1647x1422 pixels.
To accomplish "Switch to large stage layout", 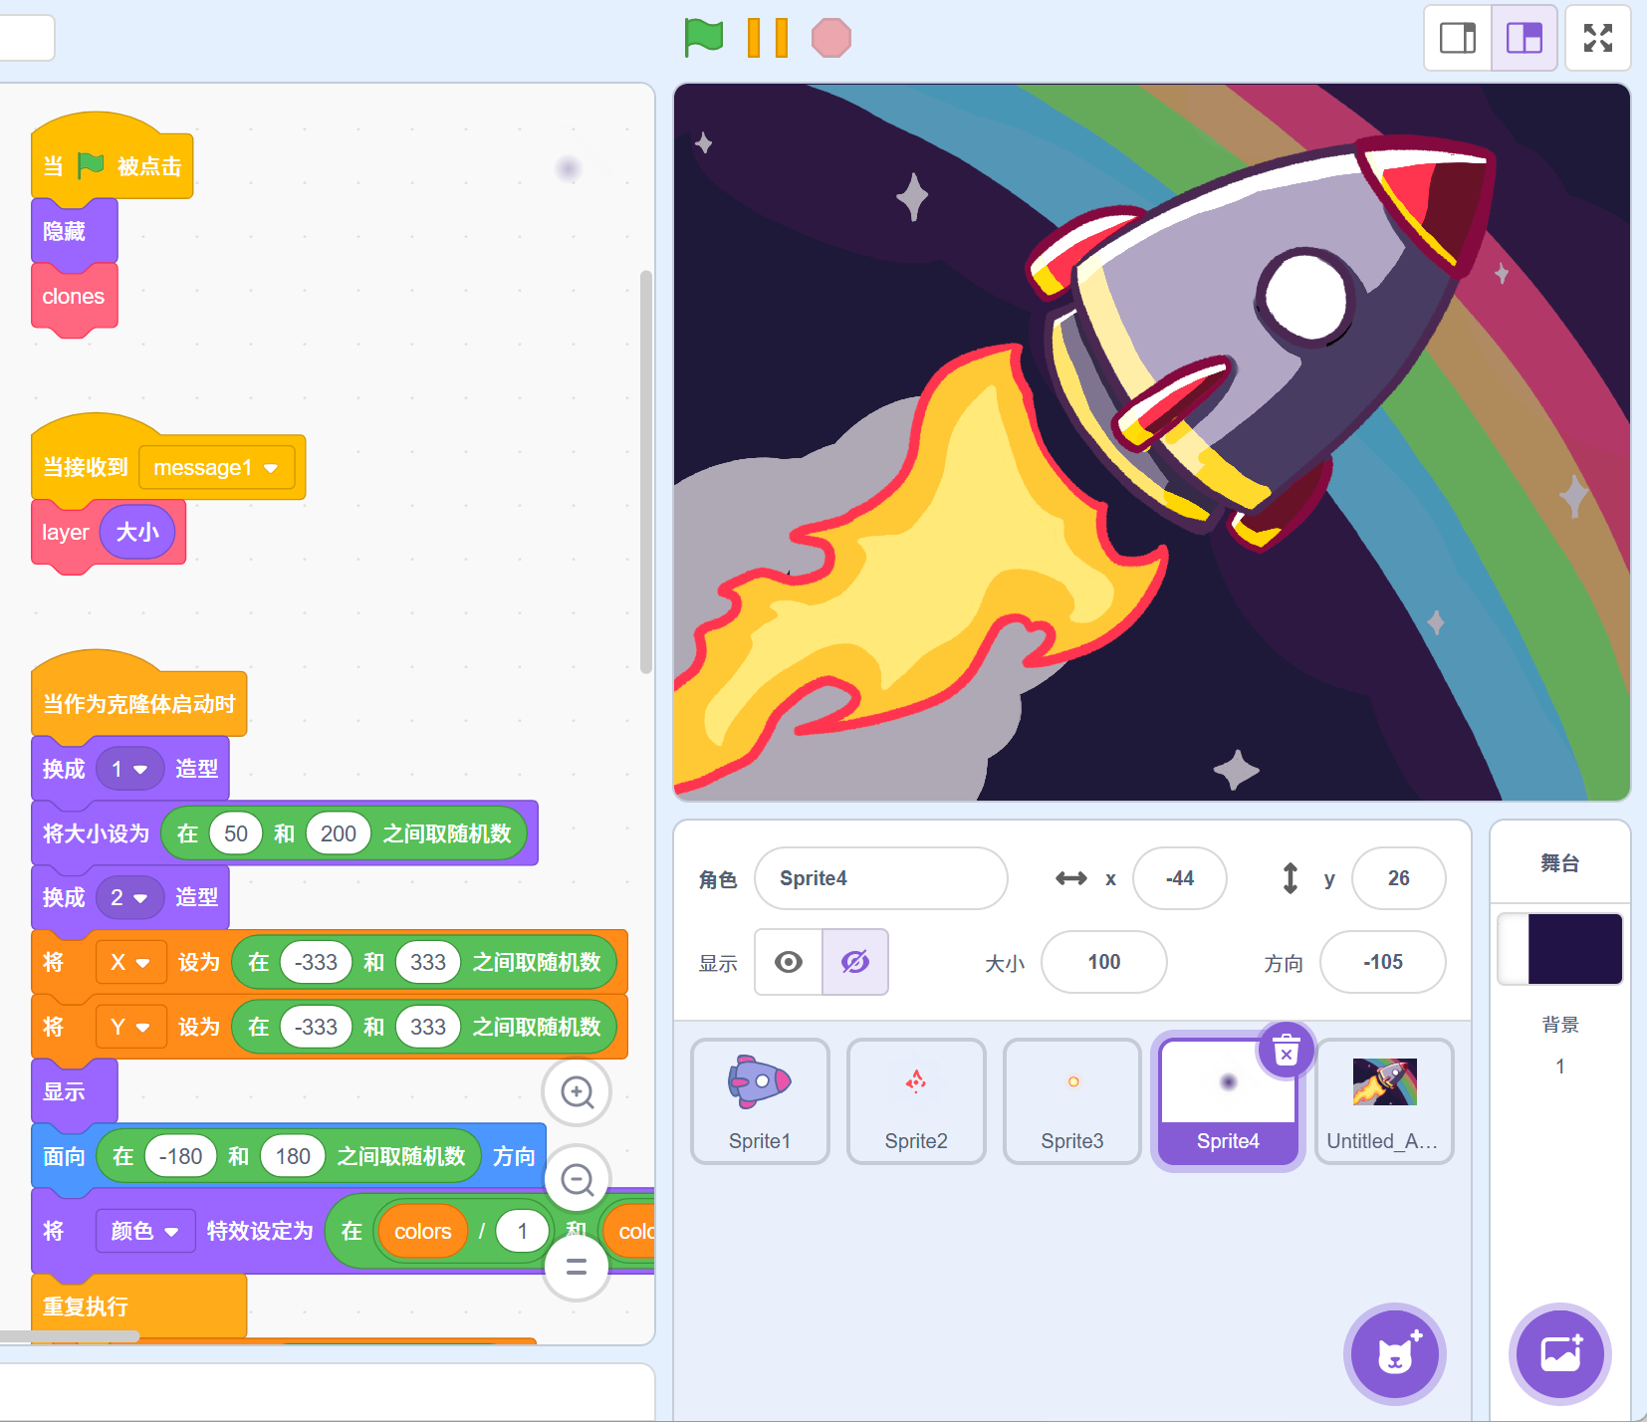I will pos(1524,38).
